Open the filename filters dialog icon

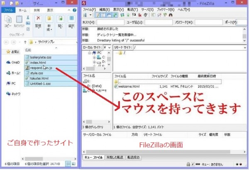[153, 15]
